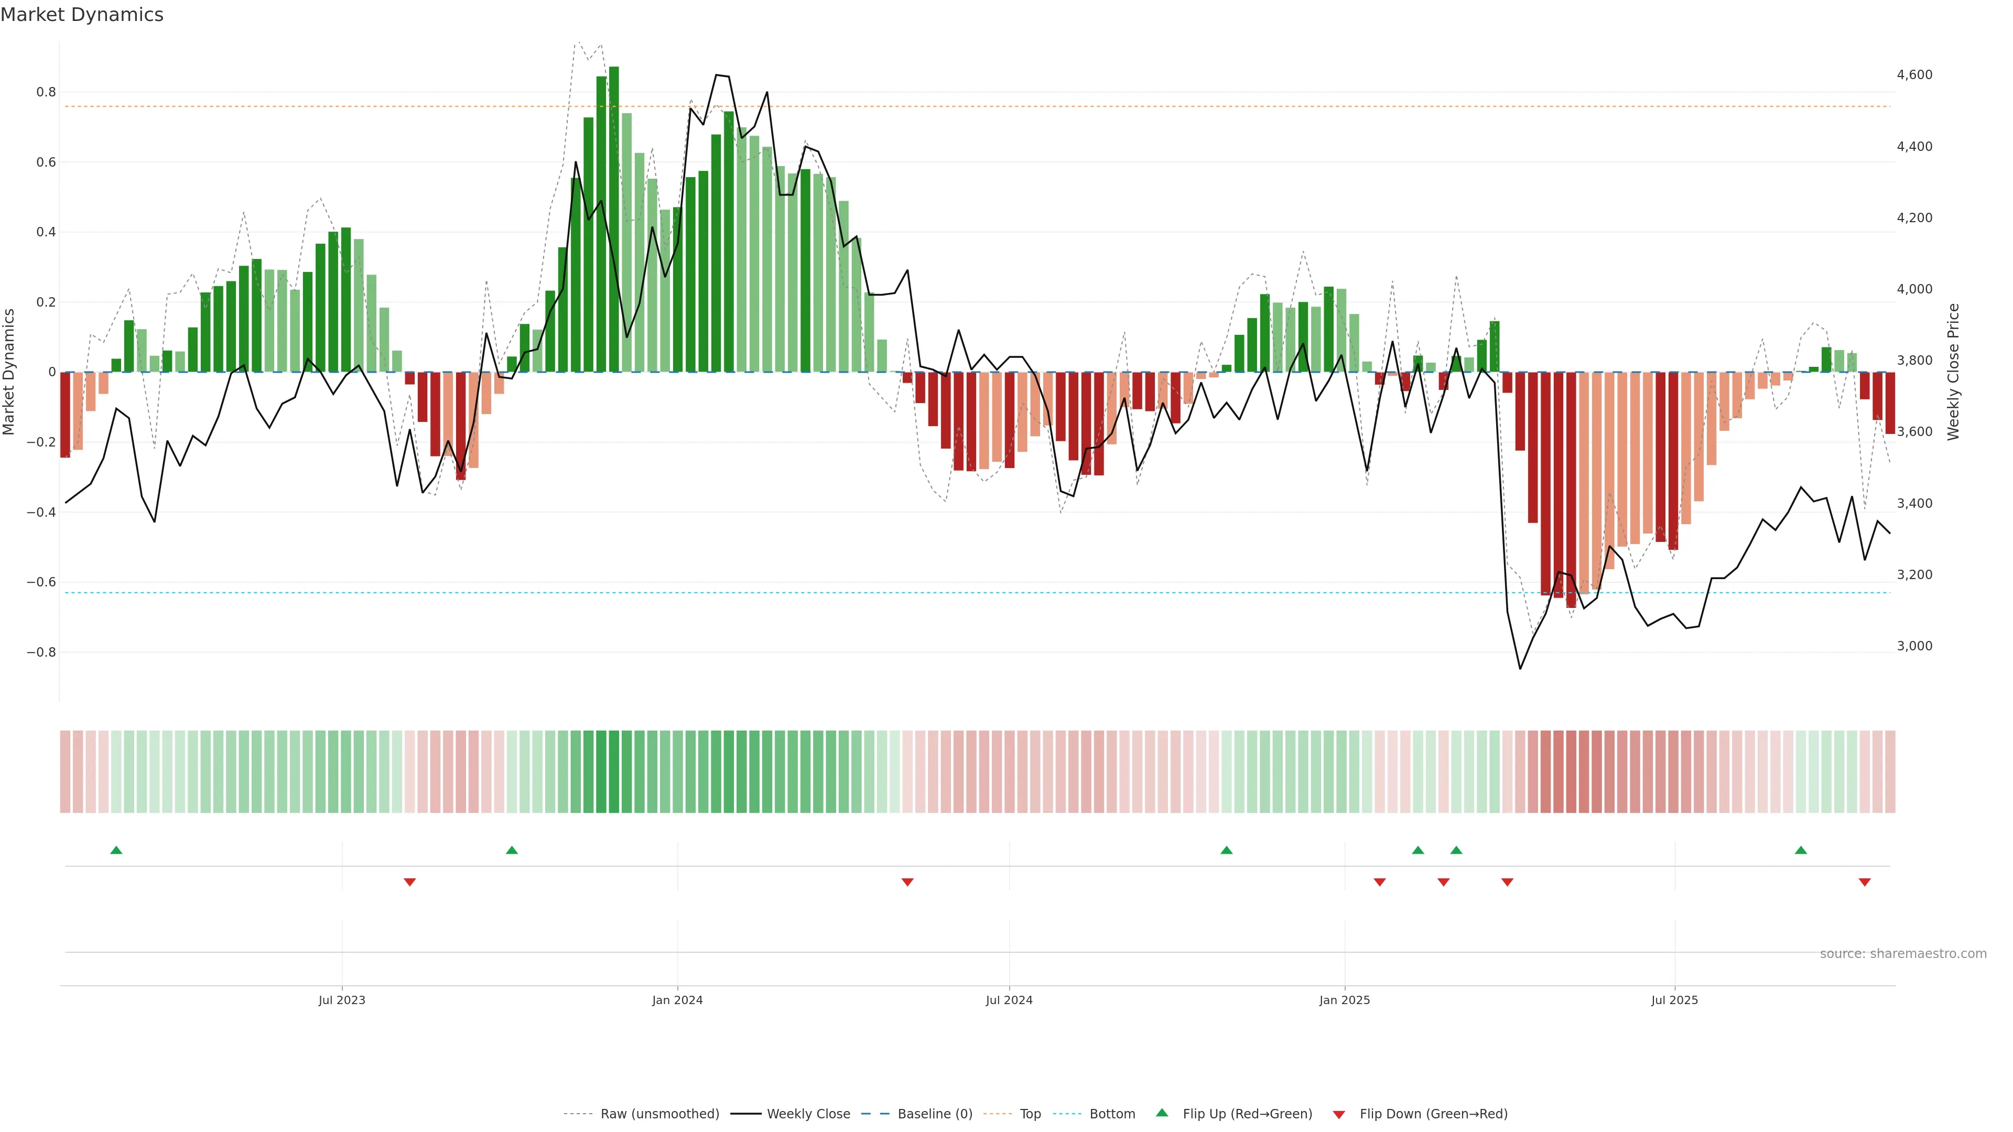
Task: Click the first green flip-up triangle marker
Action: point(116,850)
